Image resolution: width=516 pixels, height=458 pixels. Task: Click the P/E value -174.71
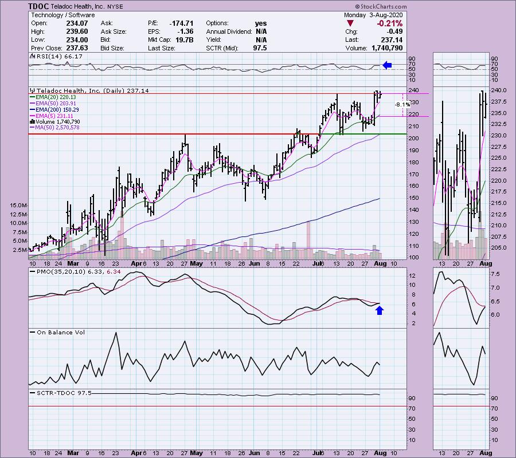point(181,23)
